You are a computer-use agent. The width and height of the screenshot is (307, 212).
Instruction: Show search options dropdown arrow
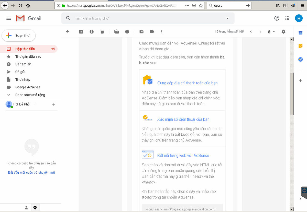[227, 18]
